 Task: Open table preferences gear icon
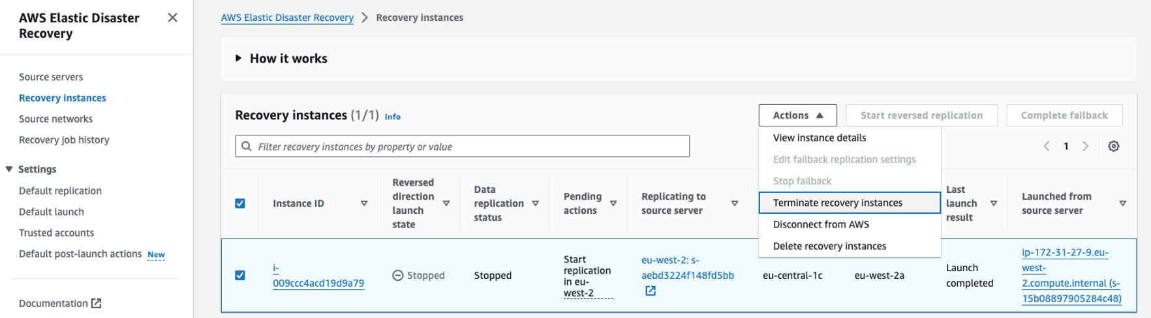[x=1114, y=146]
